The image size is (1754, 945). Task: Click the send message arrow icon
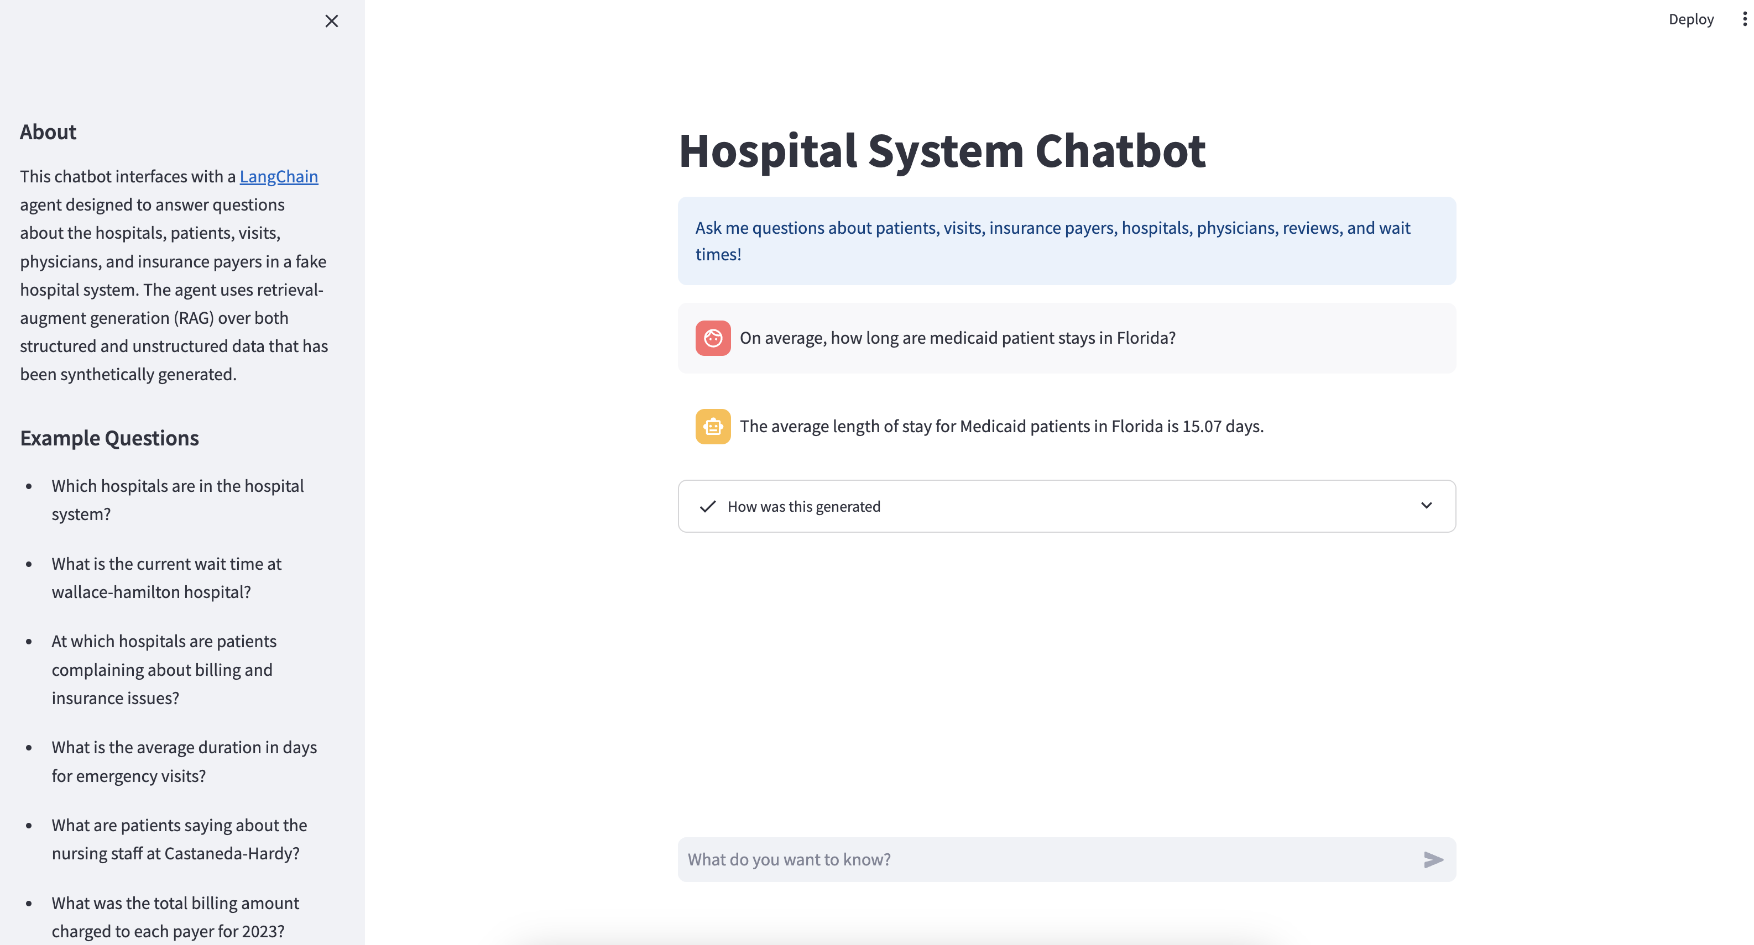point(1433,859)
